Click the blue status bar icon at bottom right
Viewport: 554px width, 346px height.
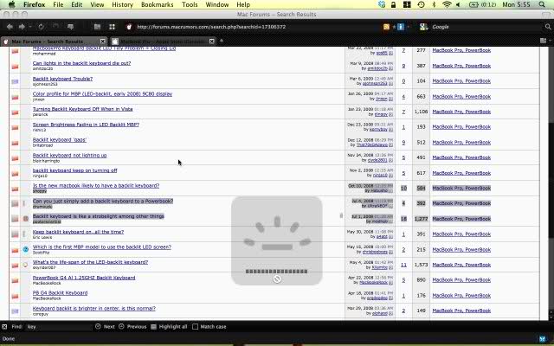pos(543,339)
